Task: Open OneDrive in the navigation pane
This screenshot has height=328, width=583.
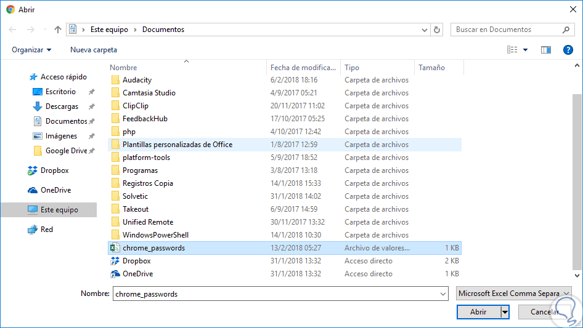Action: click(x=54, y=190)
